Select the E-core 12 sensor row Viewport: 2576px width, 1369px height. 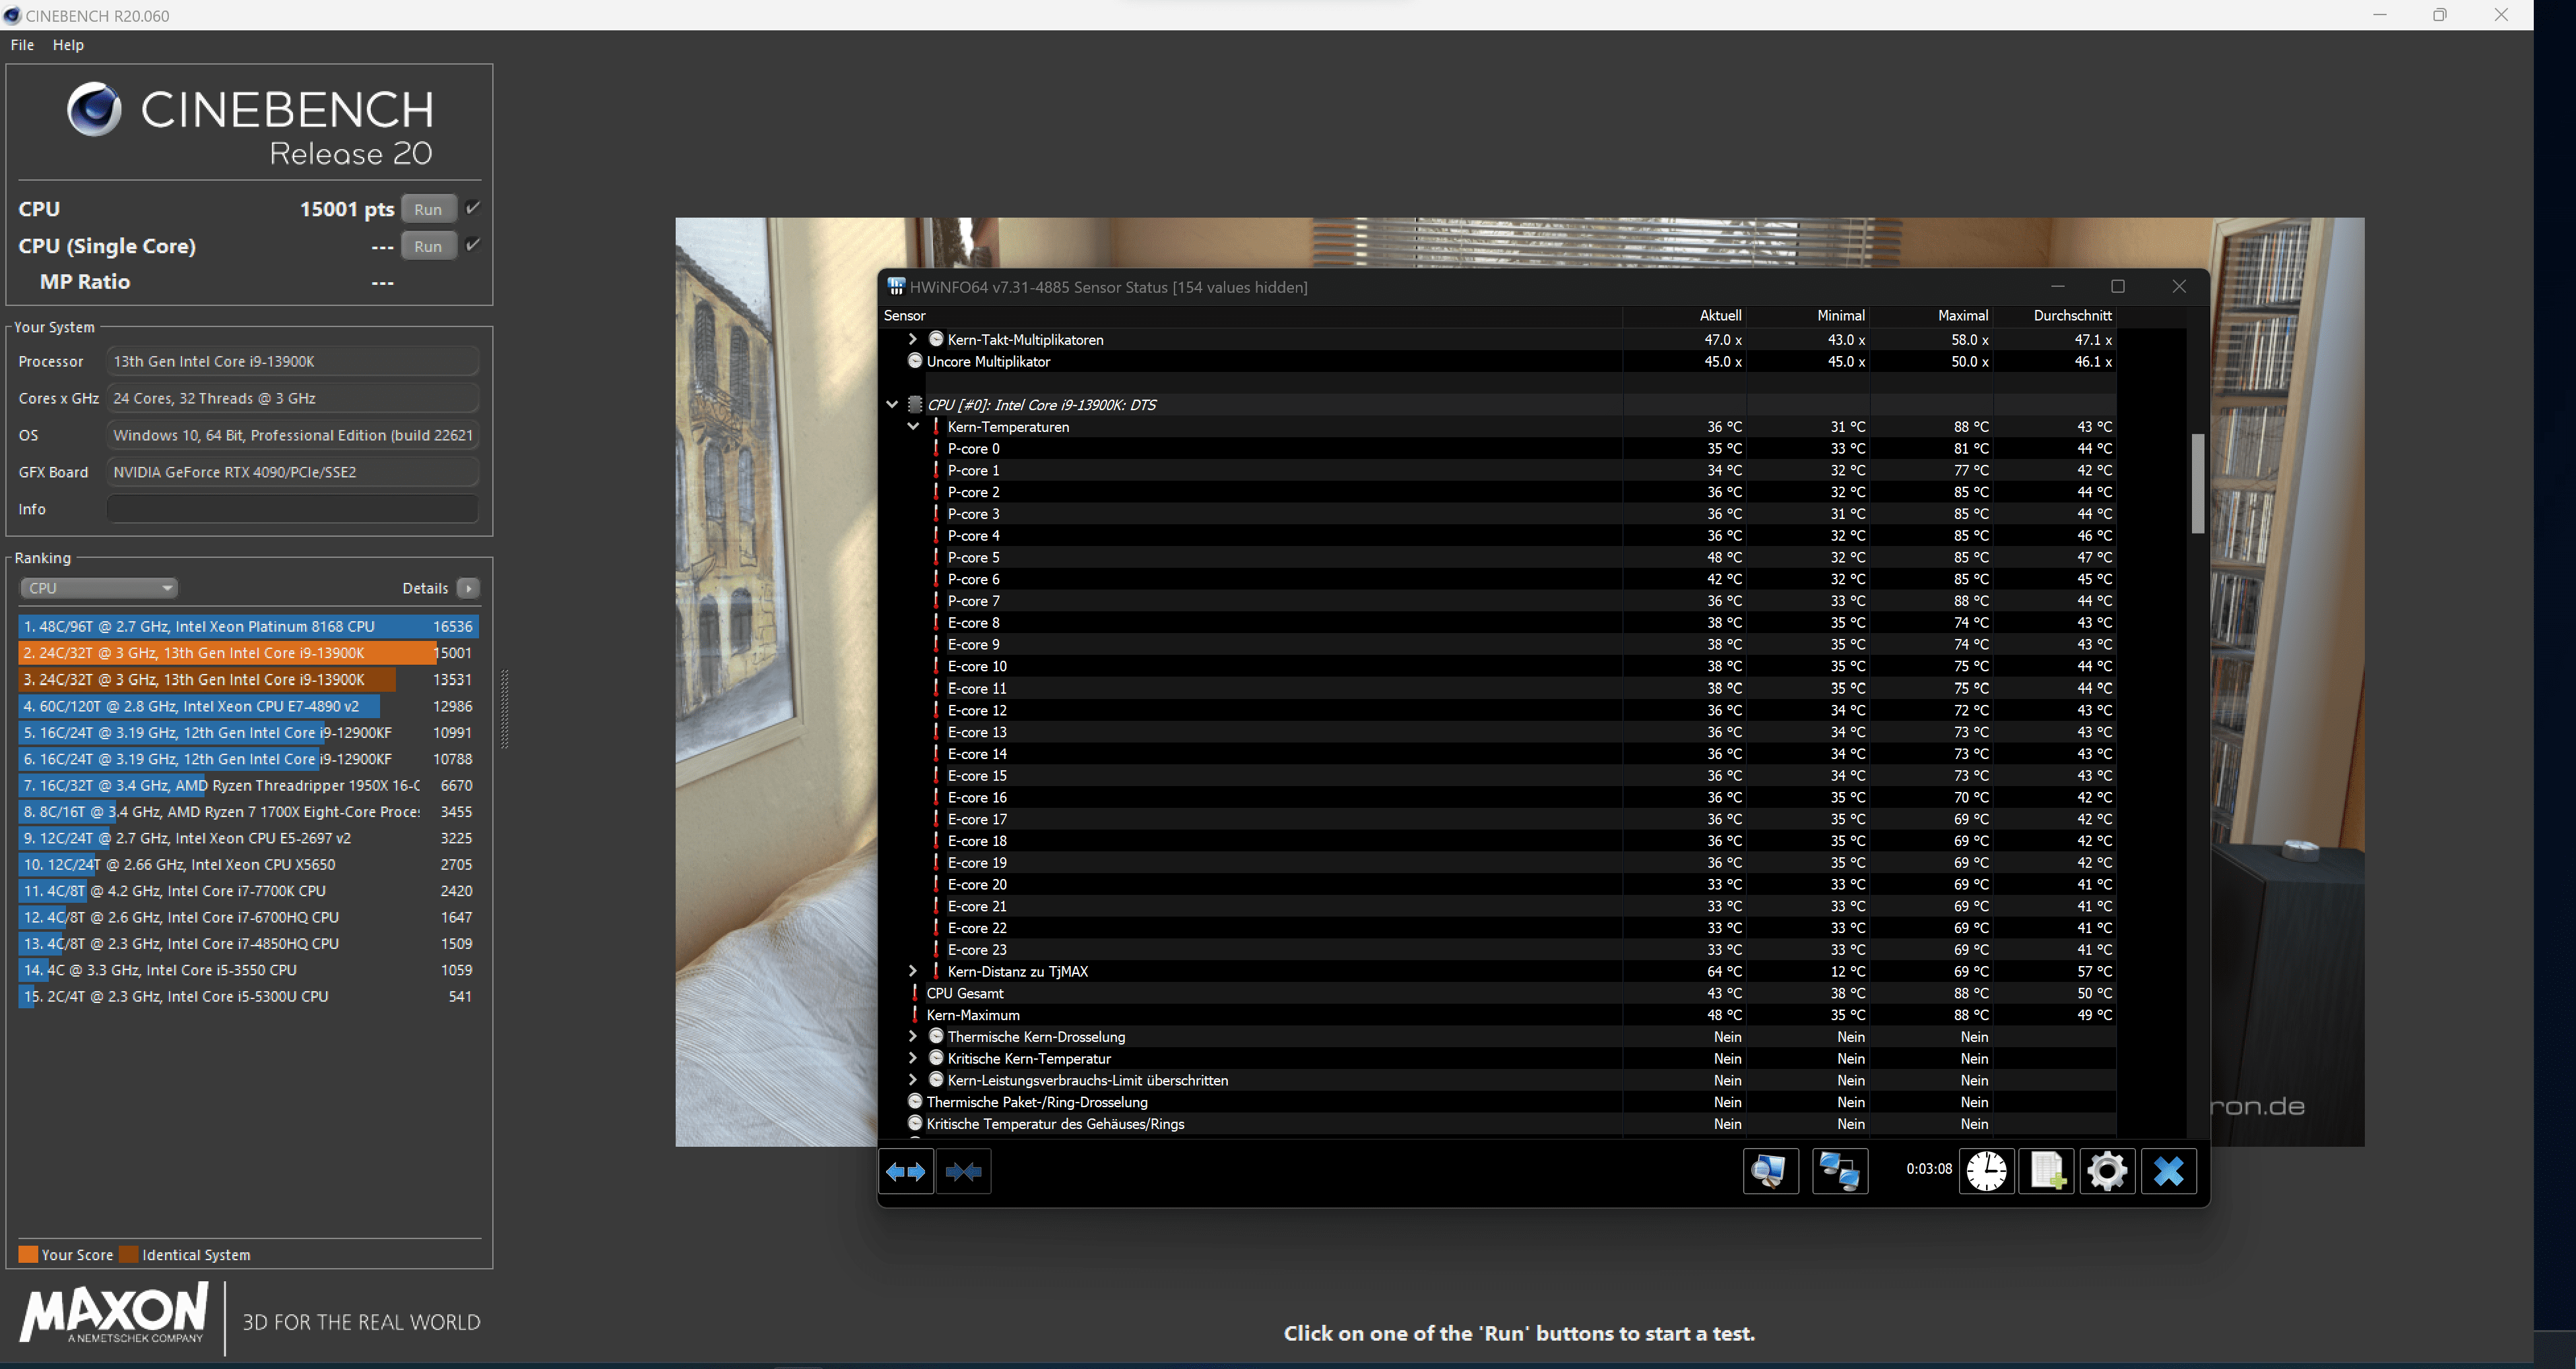1498,710
